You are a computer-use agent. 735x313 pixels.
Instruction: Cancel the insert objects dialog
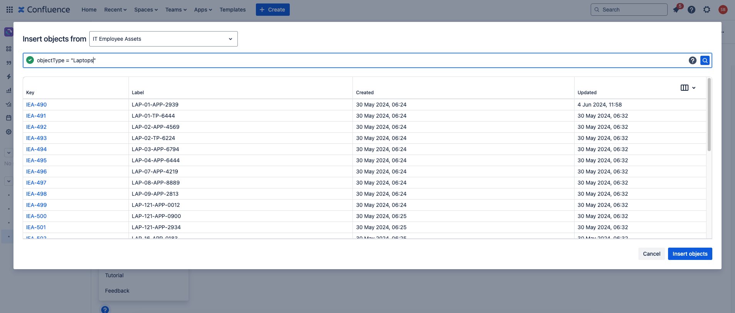pyautogui.click(x=651, y=254)
